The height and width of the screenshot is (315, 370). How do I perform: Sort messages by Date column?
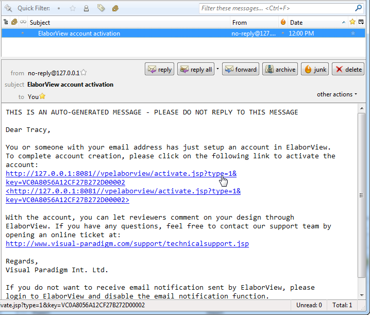coord(318,23)
